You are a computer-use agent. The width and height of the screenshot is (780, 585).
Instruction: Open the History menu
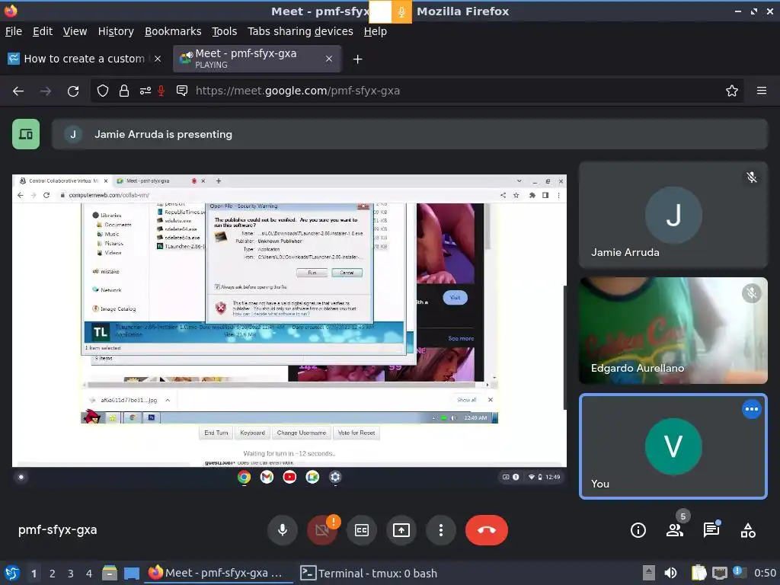click(x=116, y=31)
